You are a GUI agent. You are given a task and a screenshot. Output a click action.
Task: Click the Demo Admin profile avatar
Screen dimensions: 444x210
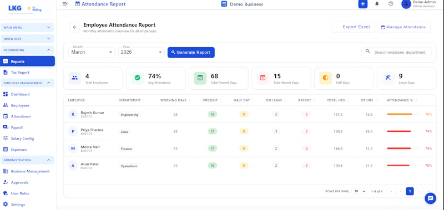pyautogui.click(x=406, y=4)
